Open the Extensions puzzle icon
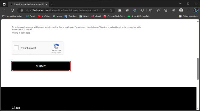This screenshot has height=111, width=200. click(142, 10)
